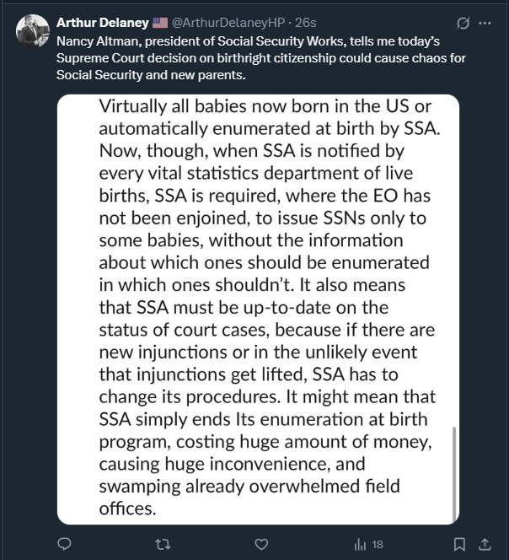
Task: Click the word 'offices.' in the image
Action: coord(128,509)
